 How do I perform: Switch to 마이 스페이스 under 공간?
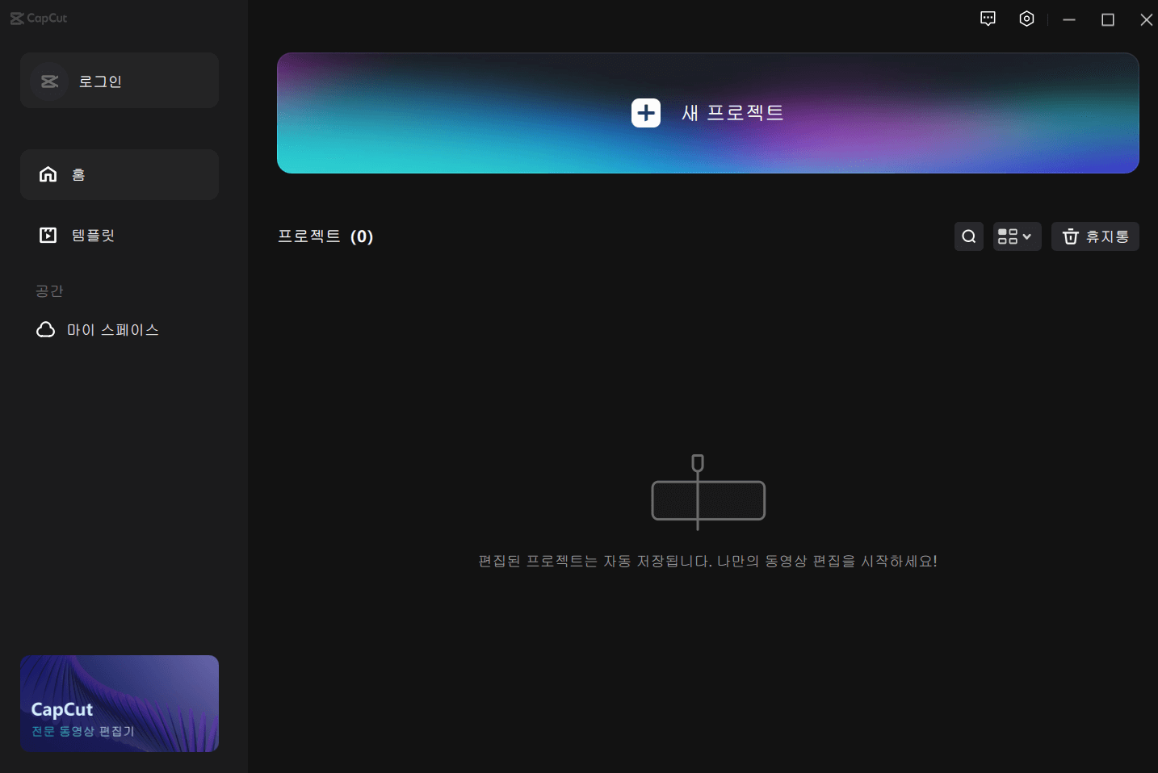pyautogui.click(x=113, y=329)
